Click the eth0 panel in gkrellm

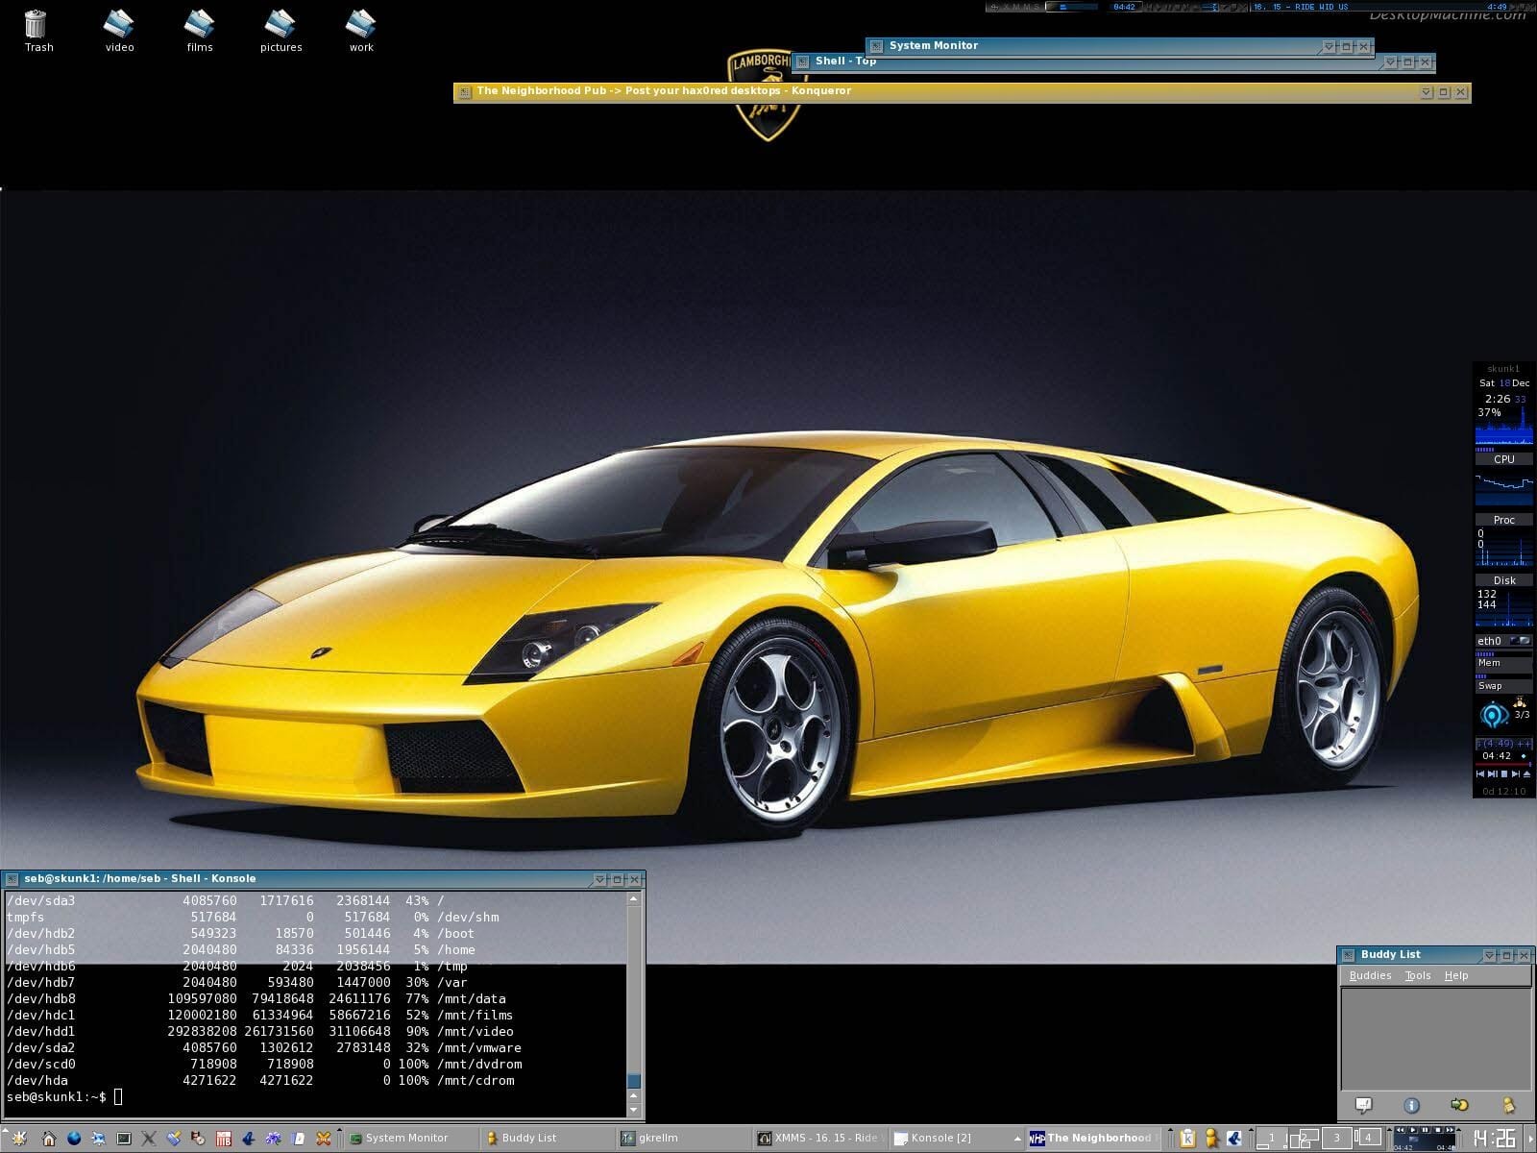point(1503,641)
